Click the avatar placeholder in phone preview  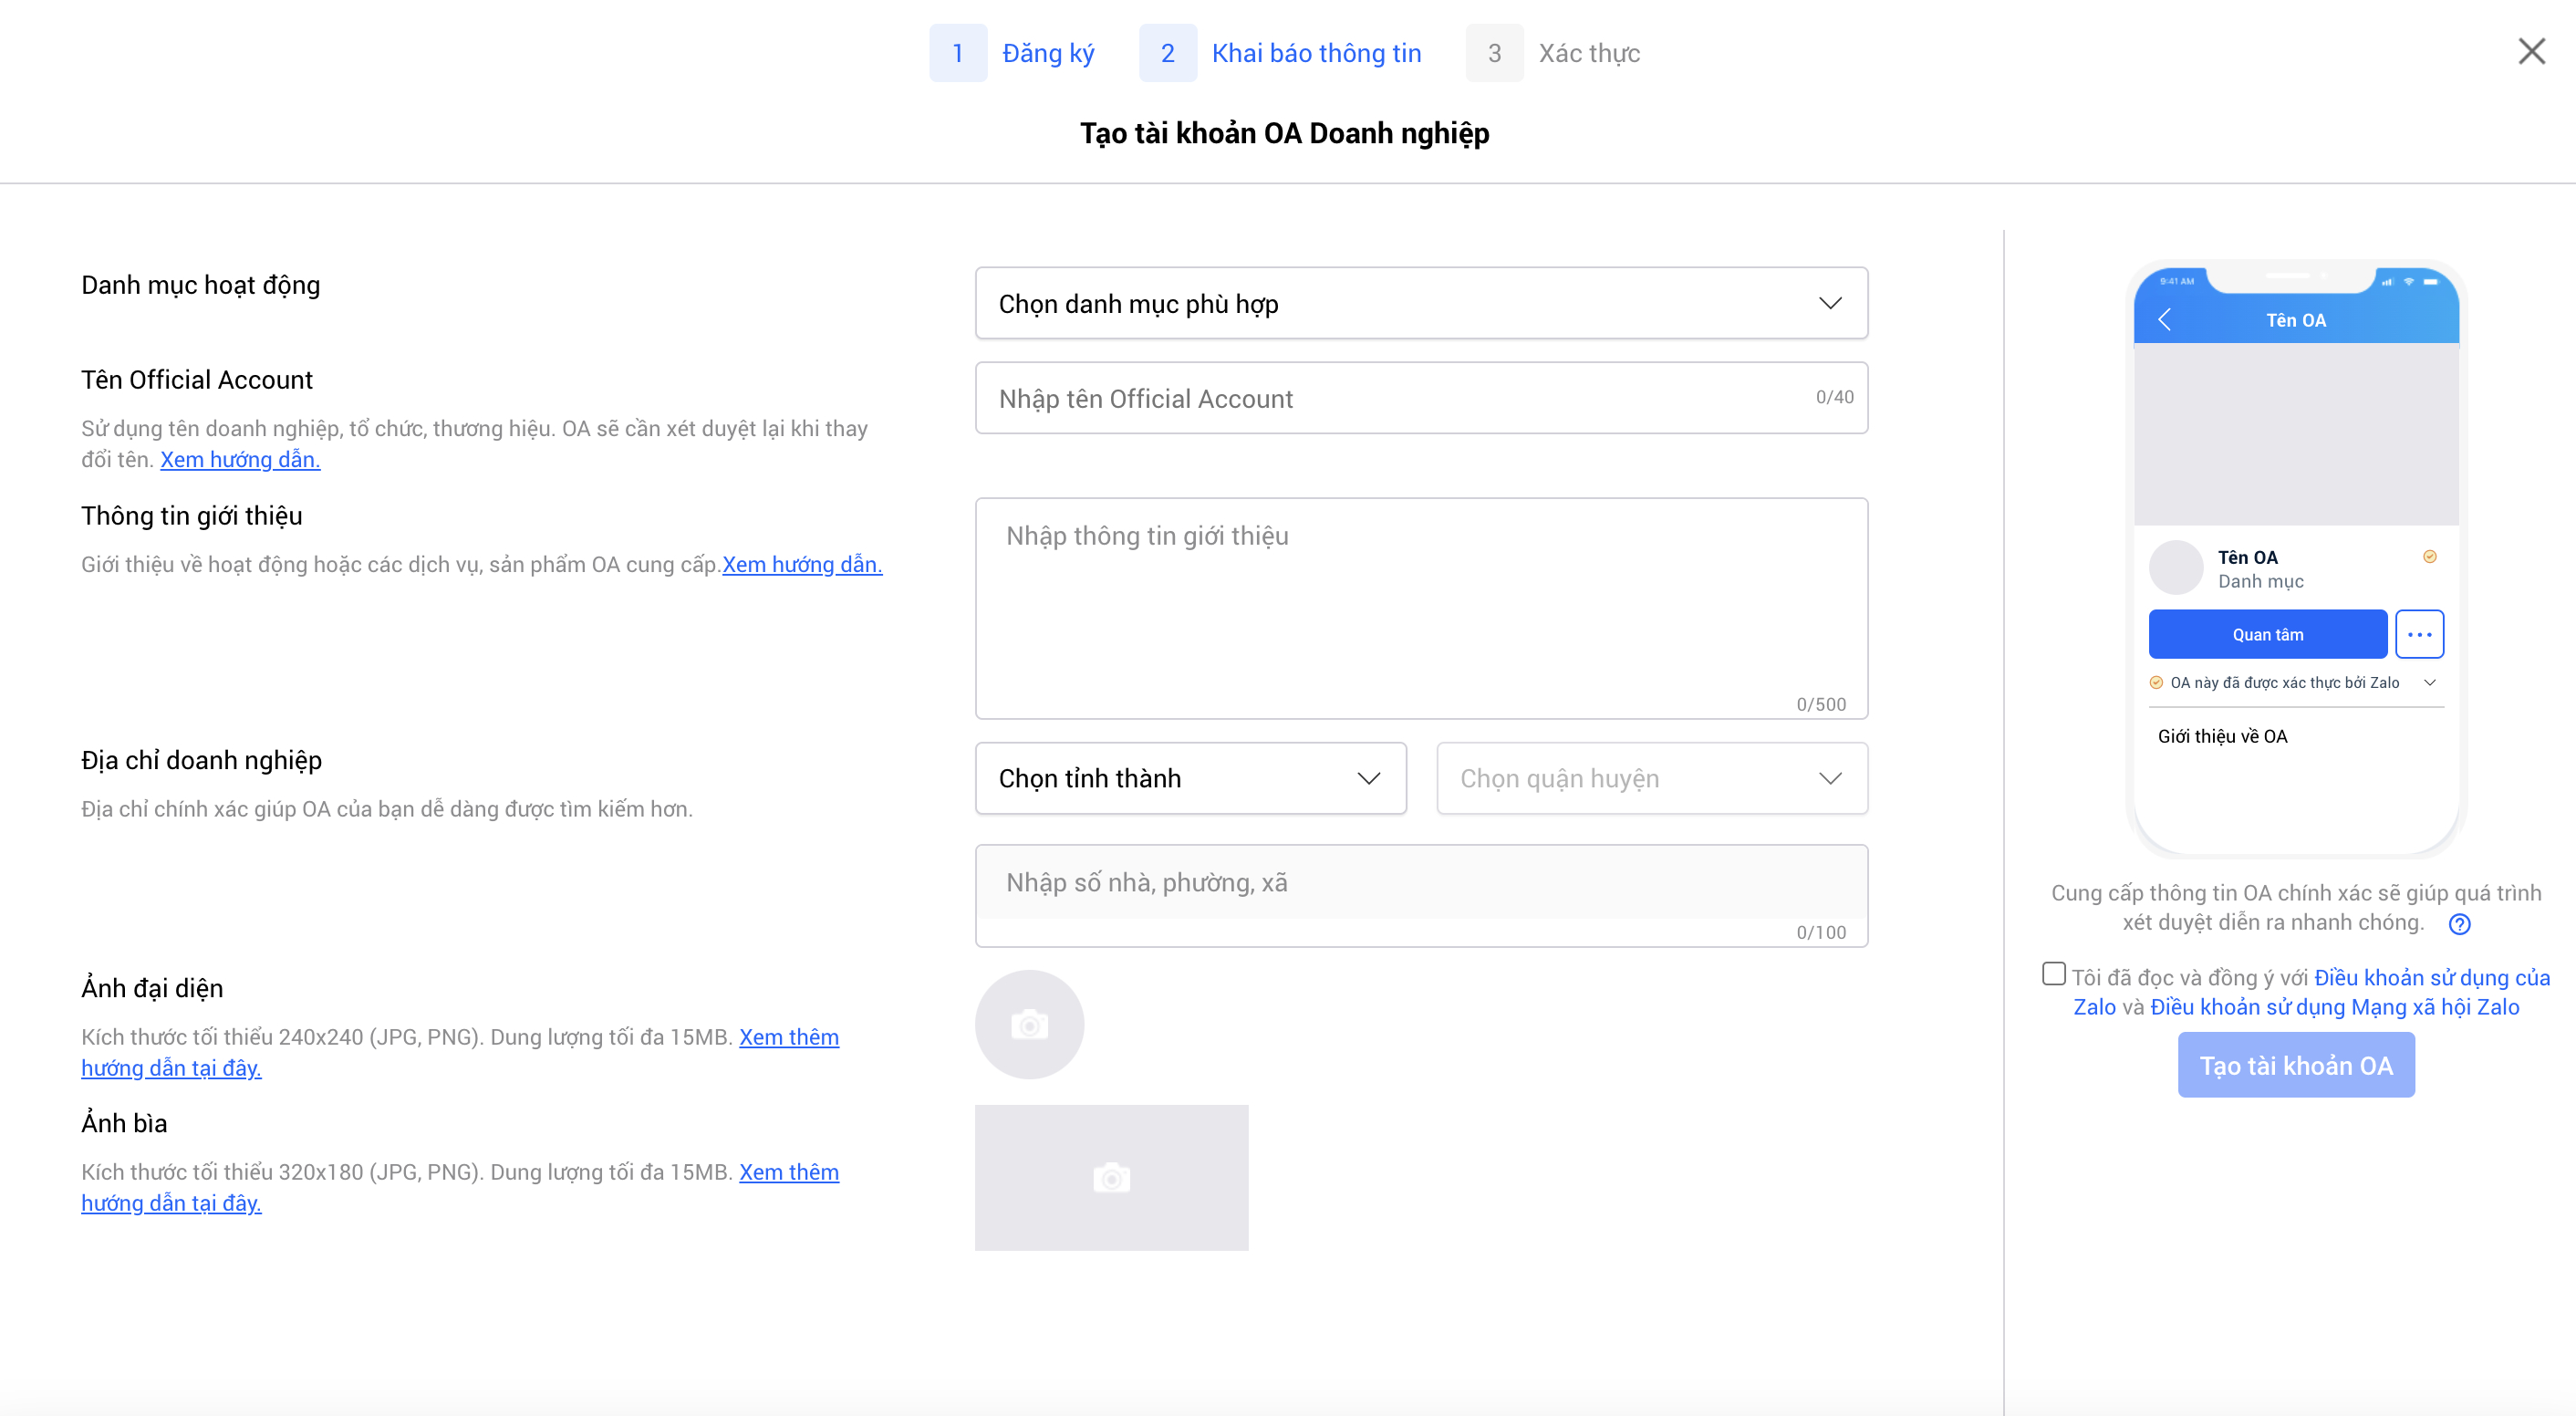(x=2175, y=568)
